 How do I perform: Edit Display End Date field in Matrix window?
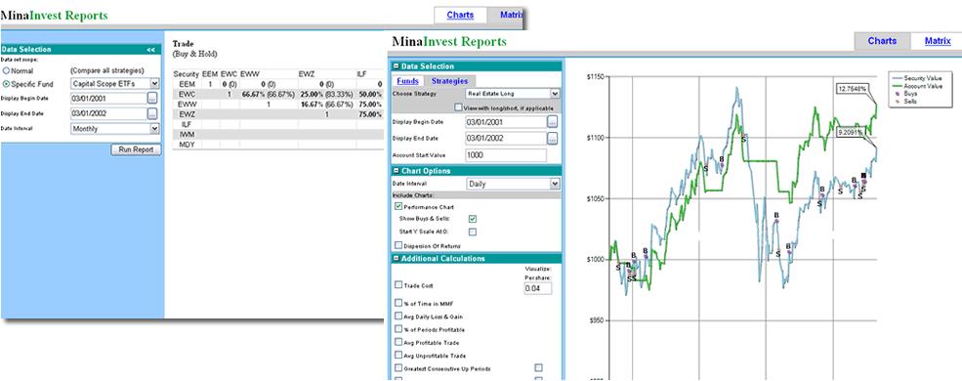pos(108,114)
